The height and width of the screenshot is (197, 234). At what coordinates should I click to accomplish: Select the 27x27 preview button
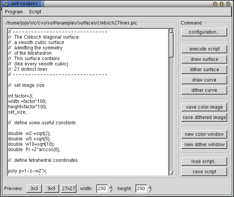tap(69, 189)
